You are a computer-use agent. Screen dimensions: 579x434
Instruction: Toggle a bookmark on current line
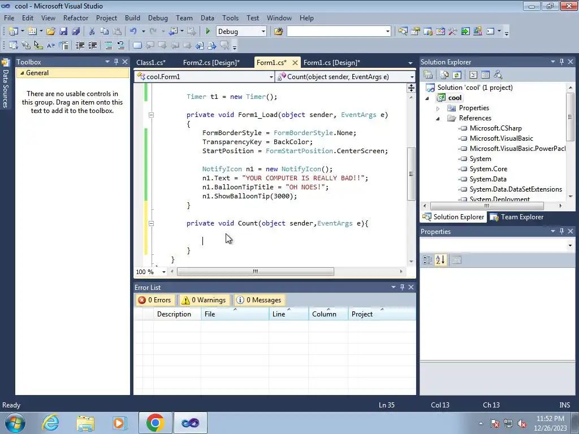click(x=137, y=45)
